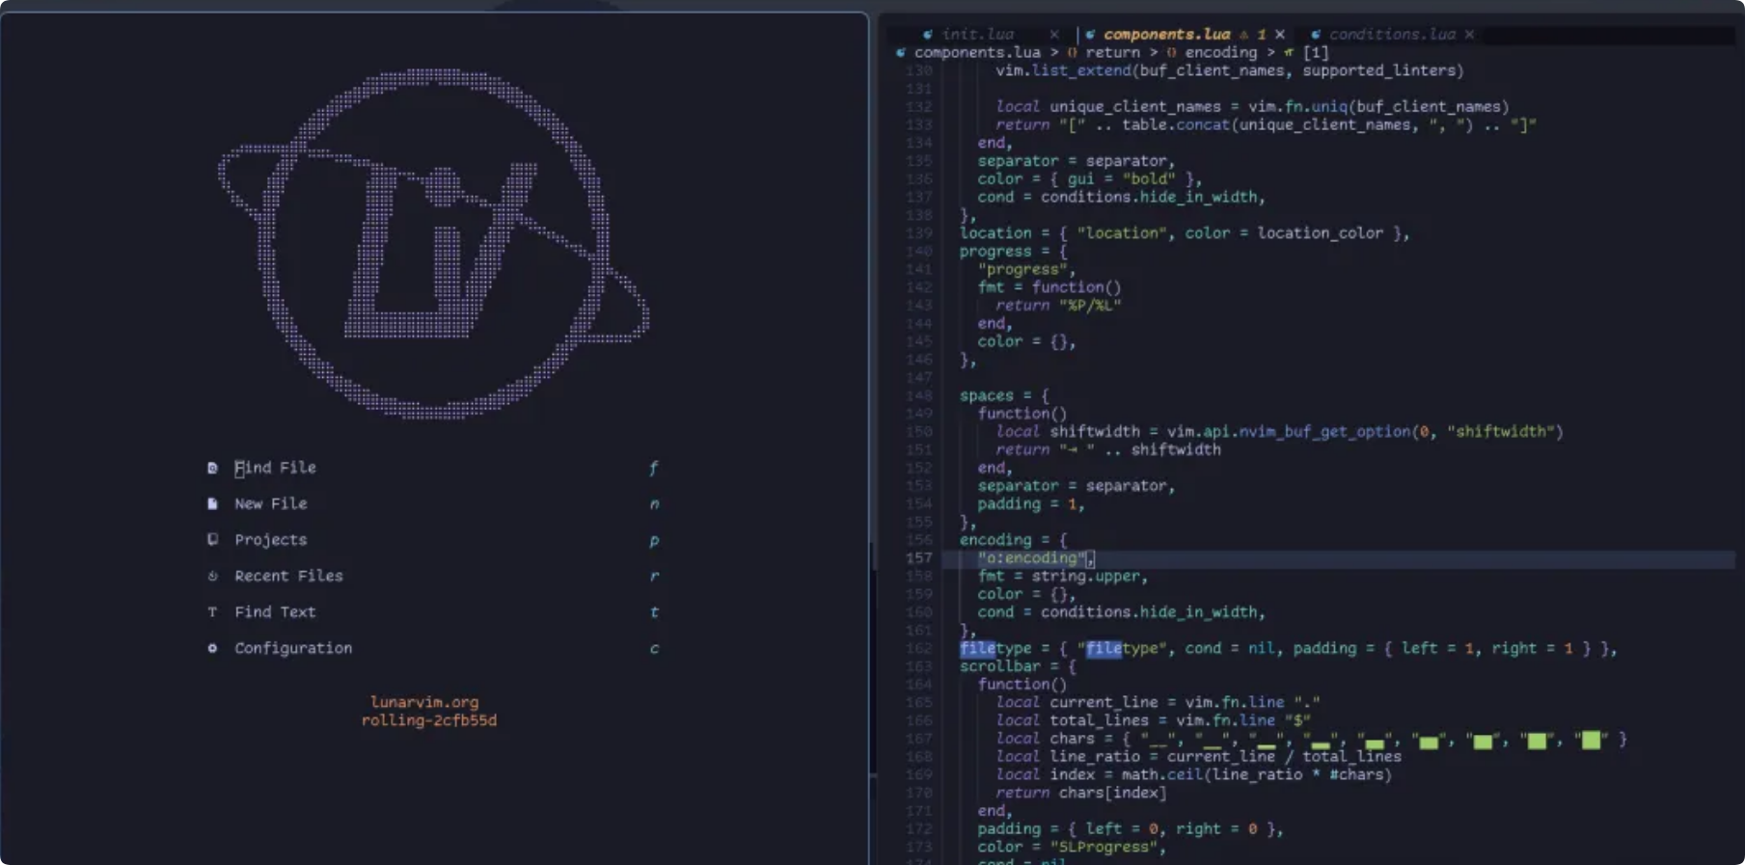This screenshot has height=865, width=1745.
Task: Click the return breadcrumb segment
Action: point(1112,53)
